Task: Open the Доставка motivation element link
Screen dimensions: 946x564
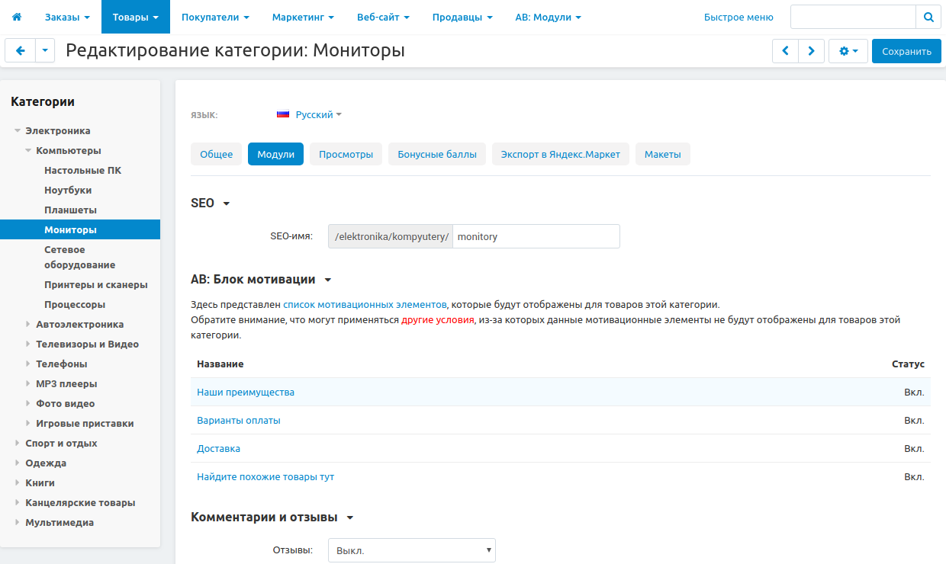Action: tap(218, 448)
